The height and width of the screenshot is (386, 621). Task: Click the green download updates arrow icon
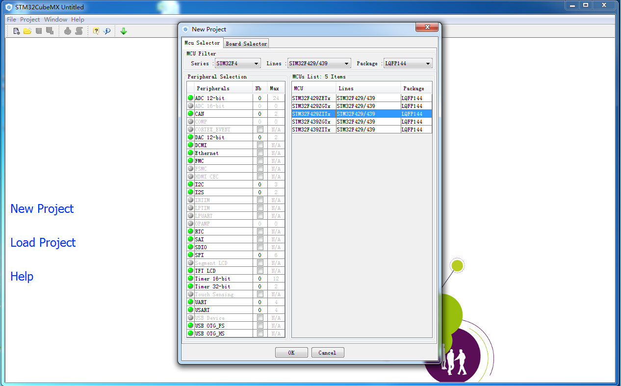pyautogui.click(x=124, y=31)
